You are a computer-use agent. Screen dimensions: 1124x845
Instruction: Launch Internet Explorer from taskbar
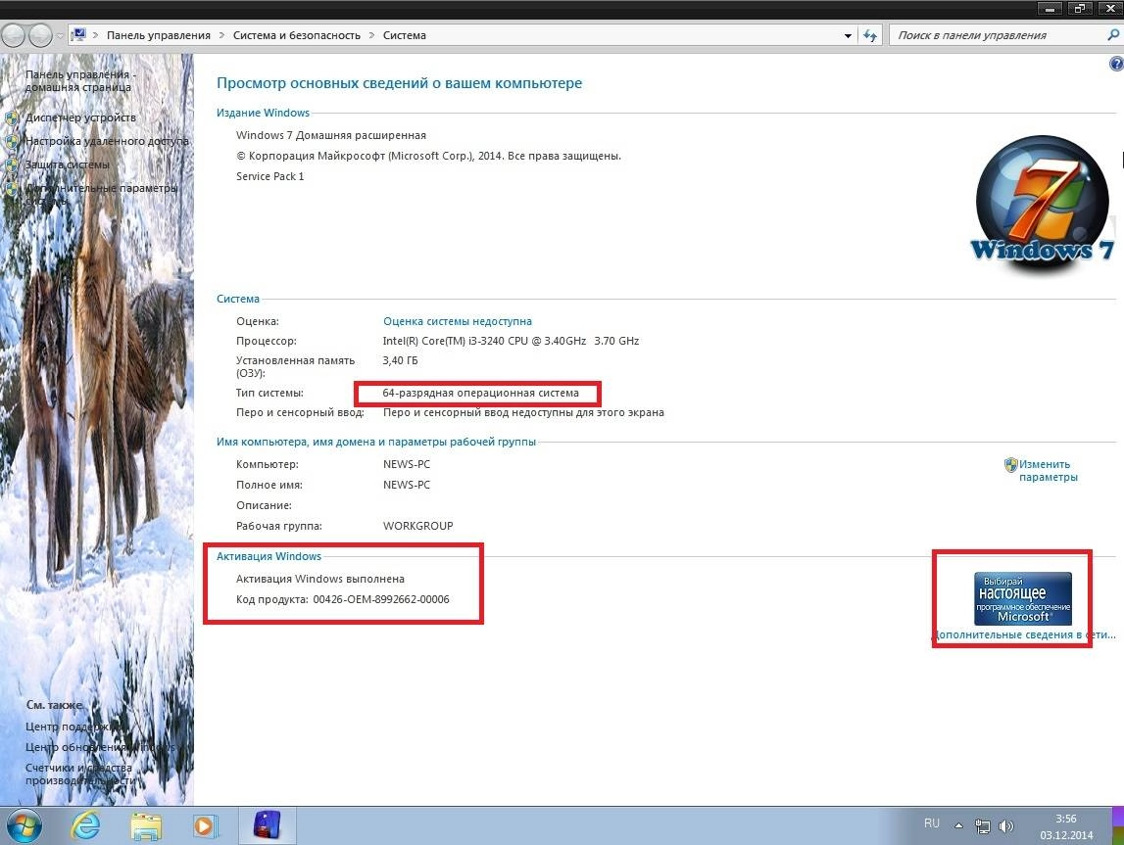point(86,826)
